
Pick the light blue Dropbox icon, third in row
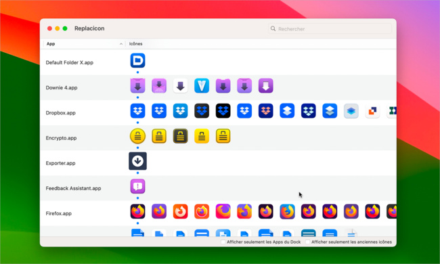tap(180, 111)
